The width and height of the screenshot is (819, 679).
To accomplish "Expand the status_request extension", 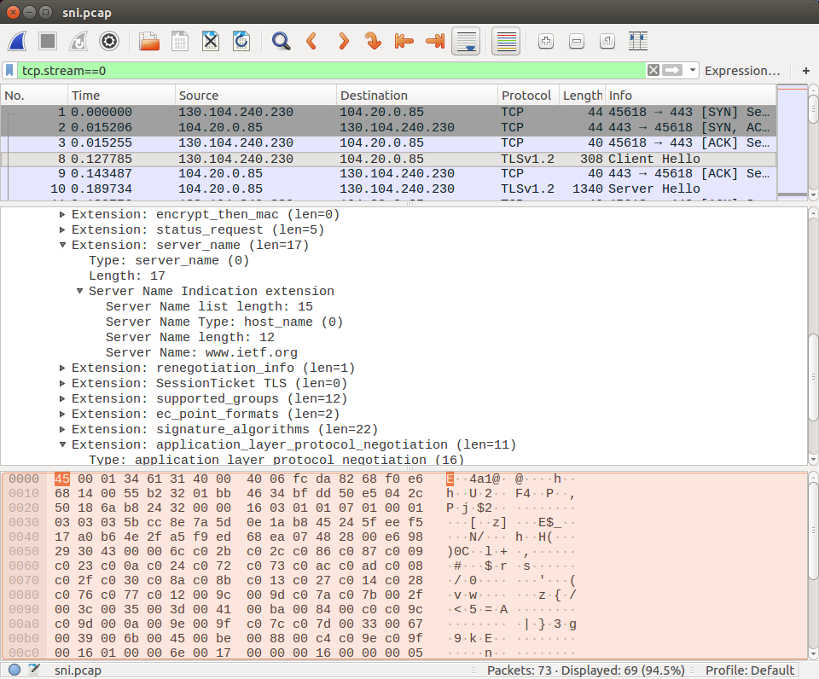I will point(62,229).
